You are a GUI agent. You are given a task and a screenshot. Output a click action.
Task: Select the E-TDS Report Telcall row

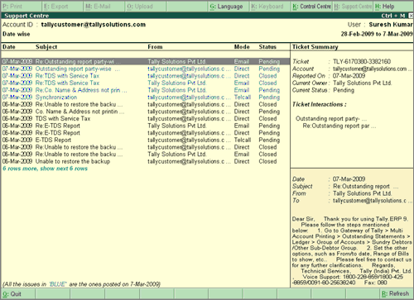pyautogui.click(x=145, y=140)
